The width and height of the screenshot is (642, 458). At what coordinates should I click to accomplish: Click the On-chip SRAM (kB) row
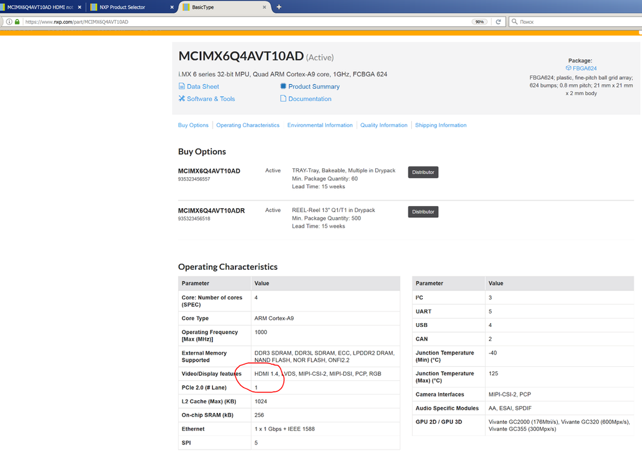click(x=289, y=415)
